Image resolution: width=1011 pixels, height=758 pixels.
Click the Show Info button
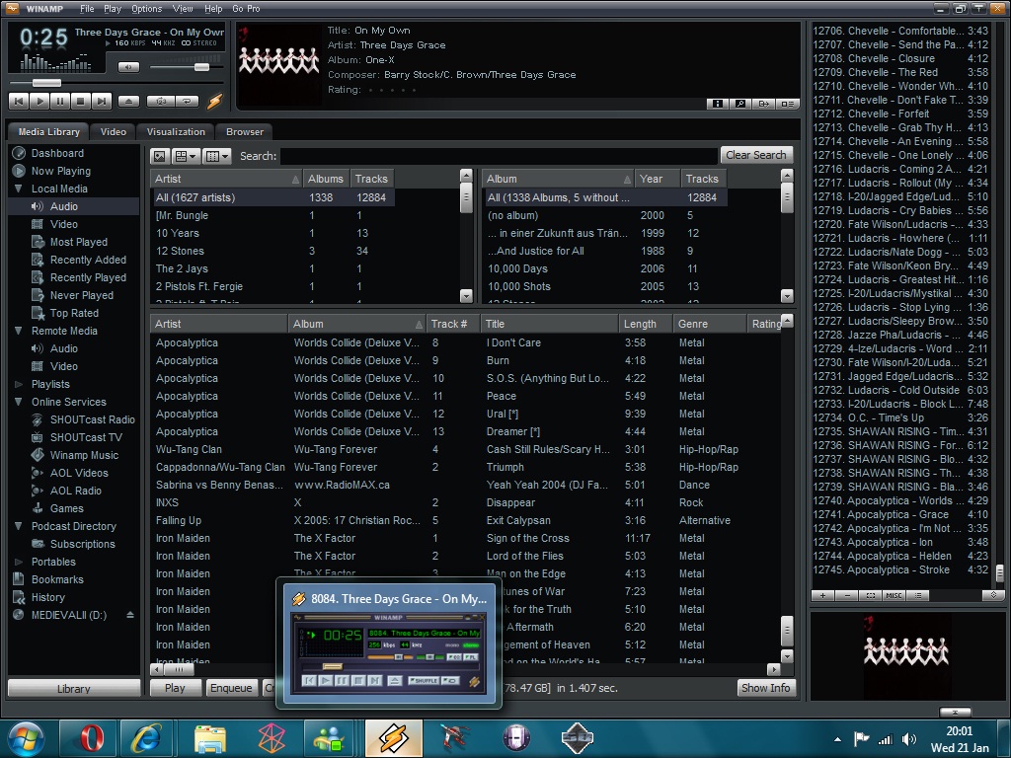point(765,688)
